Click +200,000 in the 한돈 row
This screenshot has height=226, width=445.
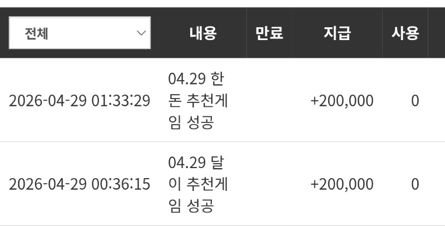pos(342,101)
